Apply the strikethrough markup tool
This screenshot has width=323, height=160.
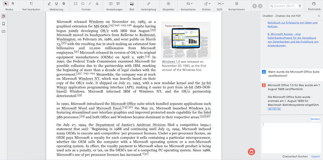[x=64, y=4]
